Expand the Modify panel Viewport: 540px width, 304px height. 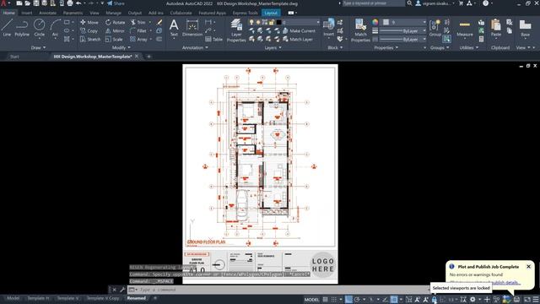click(x=121, y=47)
